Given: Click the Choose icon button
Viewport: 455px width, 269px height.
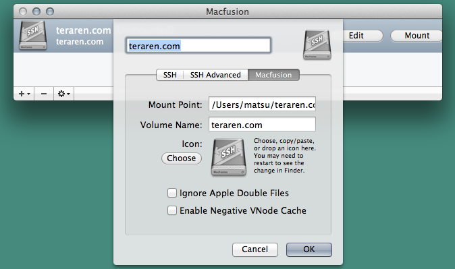Looking at the screenshot, I should (182, 158).
